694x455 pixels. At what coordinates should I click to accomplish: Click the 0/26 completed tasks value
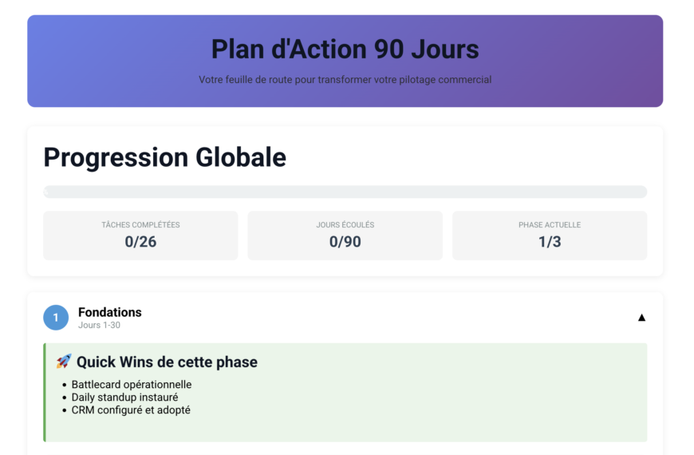140,242
